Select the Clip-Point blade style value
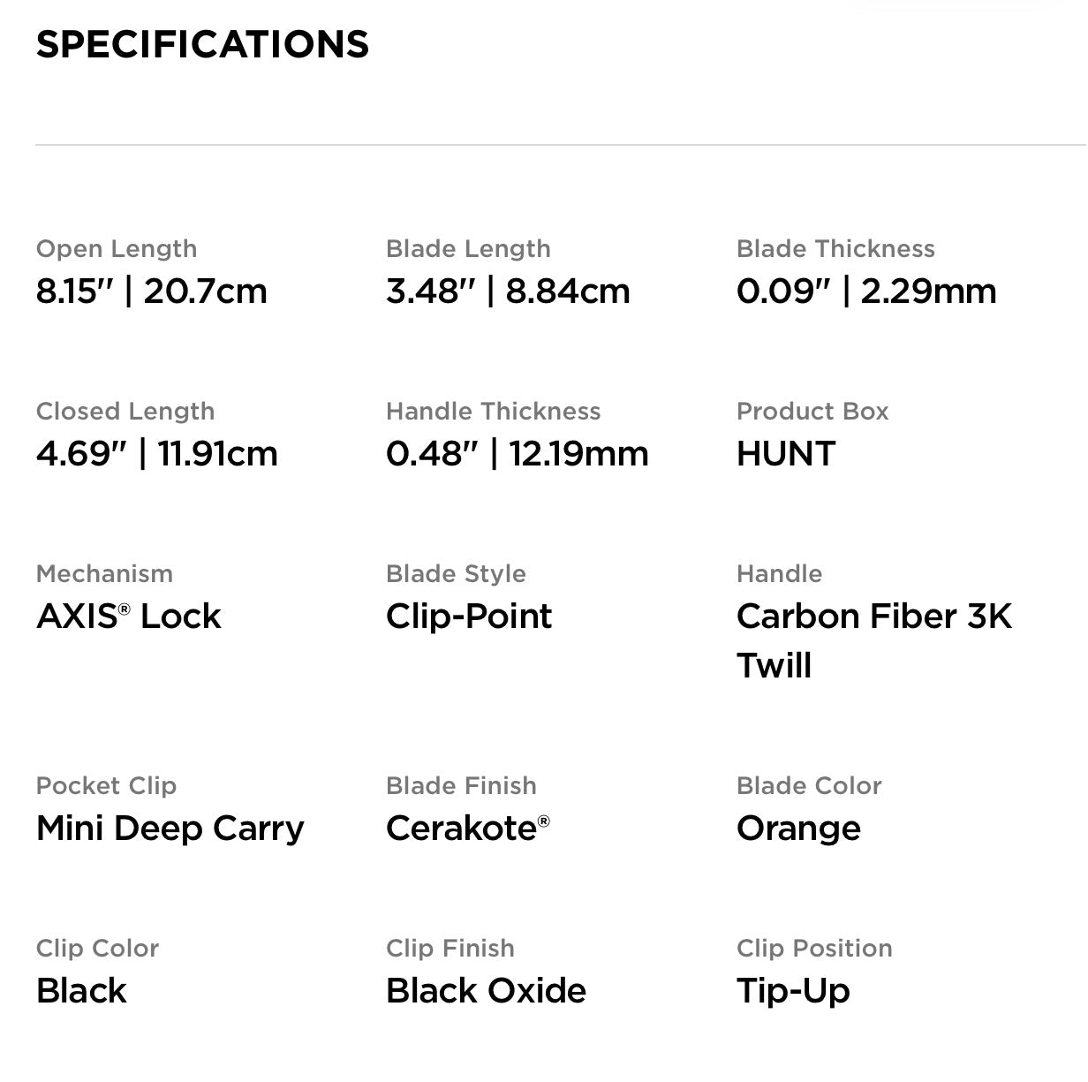Screen dimensions: 1088x1082 (469, 616)
